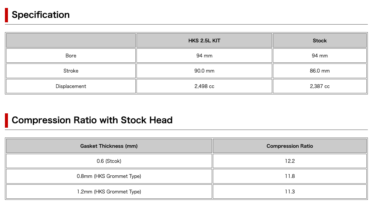This screenshot has height=204, width=372.
Task: Select the HKS 2.5L KIT column header
Action: [204, 40]
